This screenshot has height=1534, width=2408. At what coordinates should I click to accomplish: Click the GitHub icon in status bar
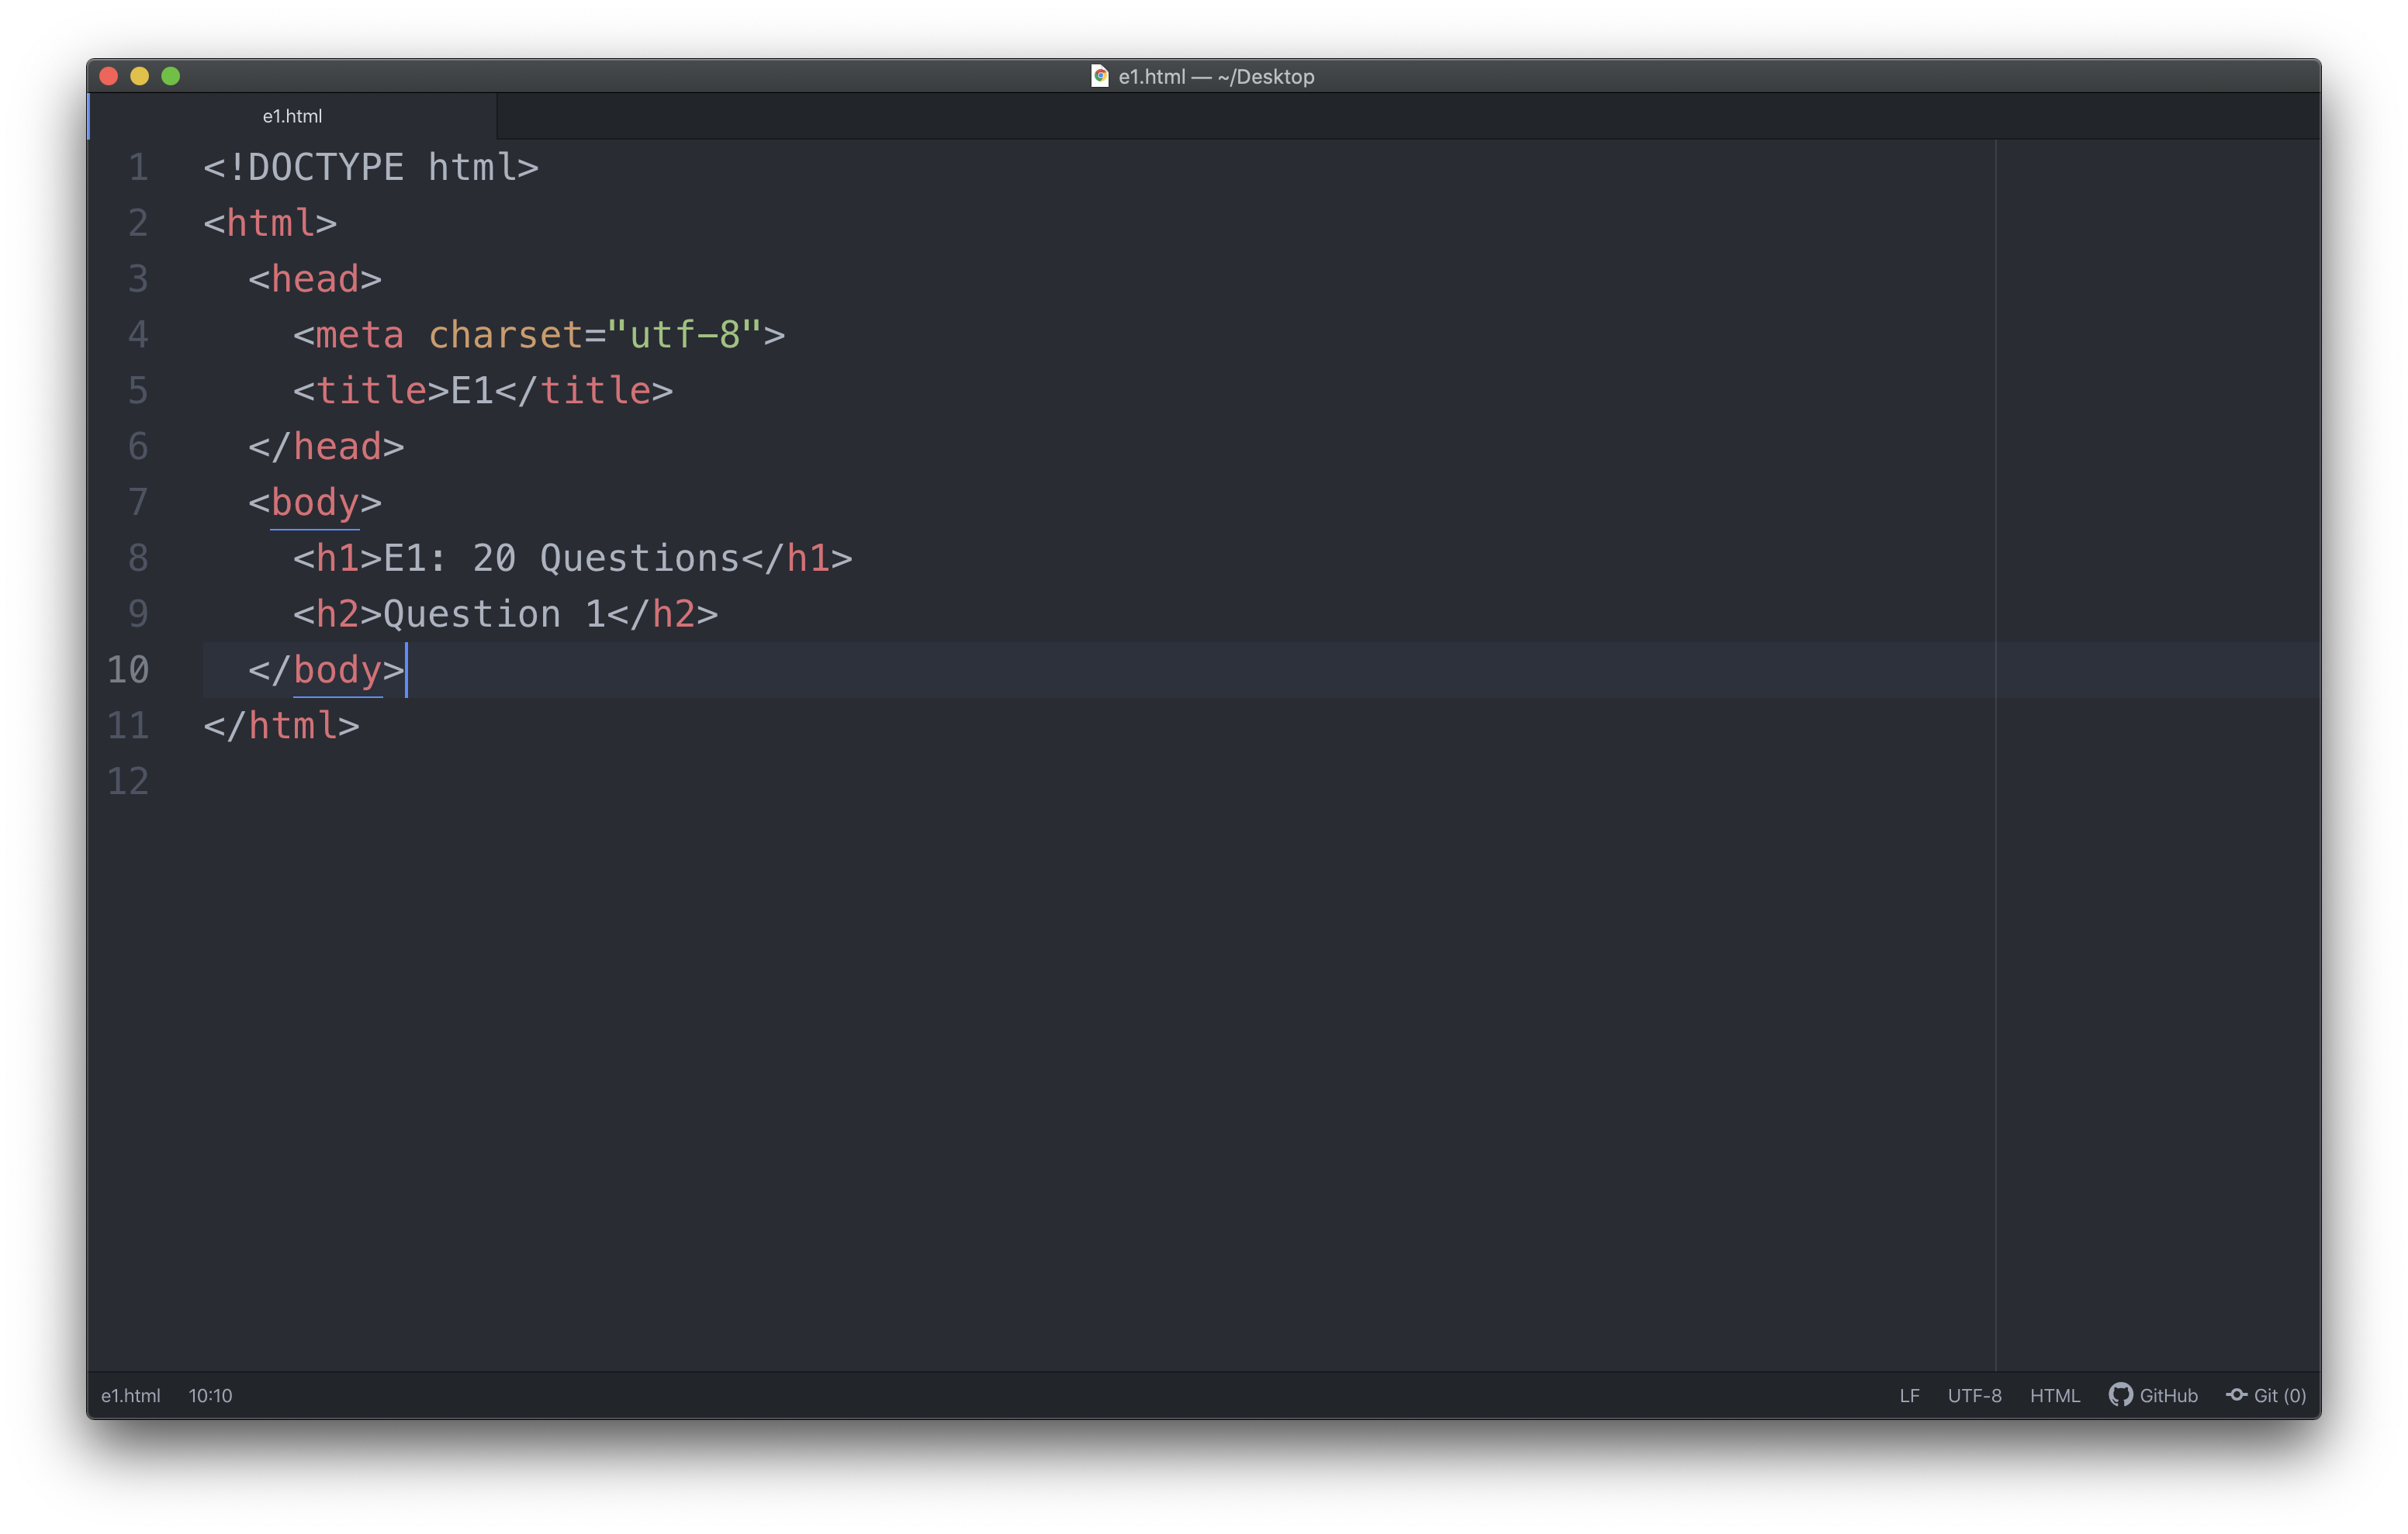(x=2119, y=1395)
